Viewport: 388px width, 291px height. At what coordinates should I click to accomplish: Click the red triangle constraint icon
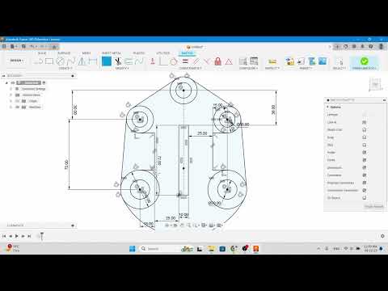click(x=229, y=61)
